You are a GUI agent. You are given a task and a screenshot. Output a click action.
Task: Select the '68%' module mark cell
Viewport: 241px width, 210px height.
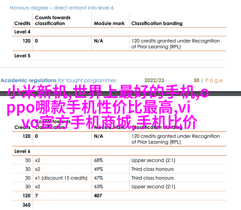(98, 160)
